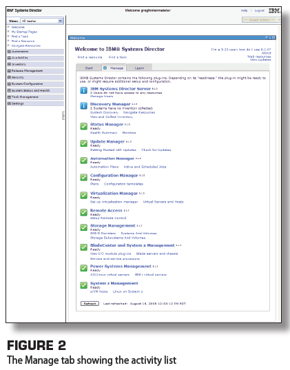
Task: Open Find a Resource in navigation
Action: (x=23, y=41)
